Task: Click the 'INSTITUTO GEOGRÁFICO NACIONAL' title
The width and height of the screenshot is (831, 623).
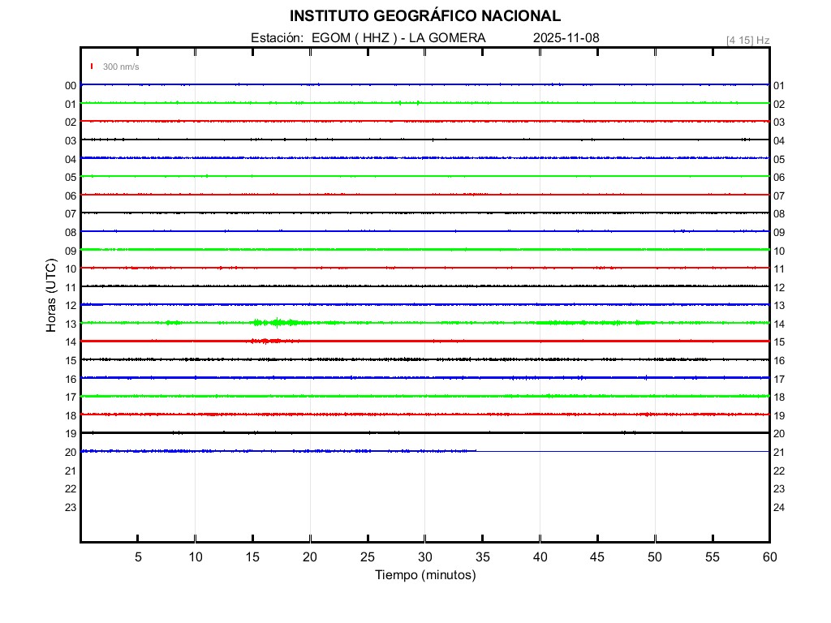Action: click(x=424, y=16)
